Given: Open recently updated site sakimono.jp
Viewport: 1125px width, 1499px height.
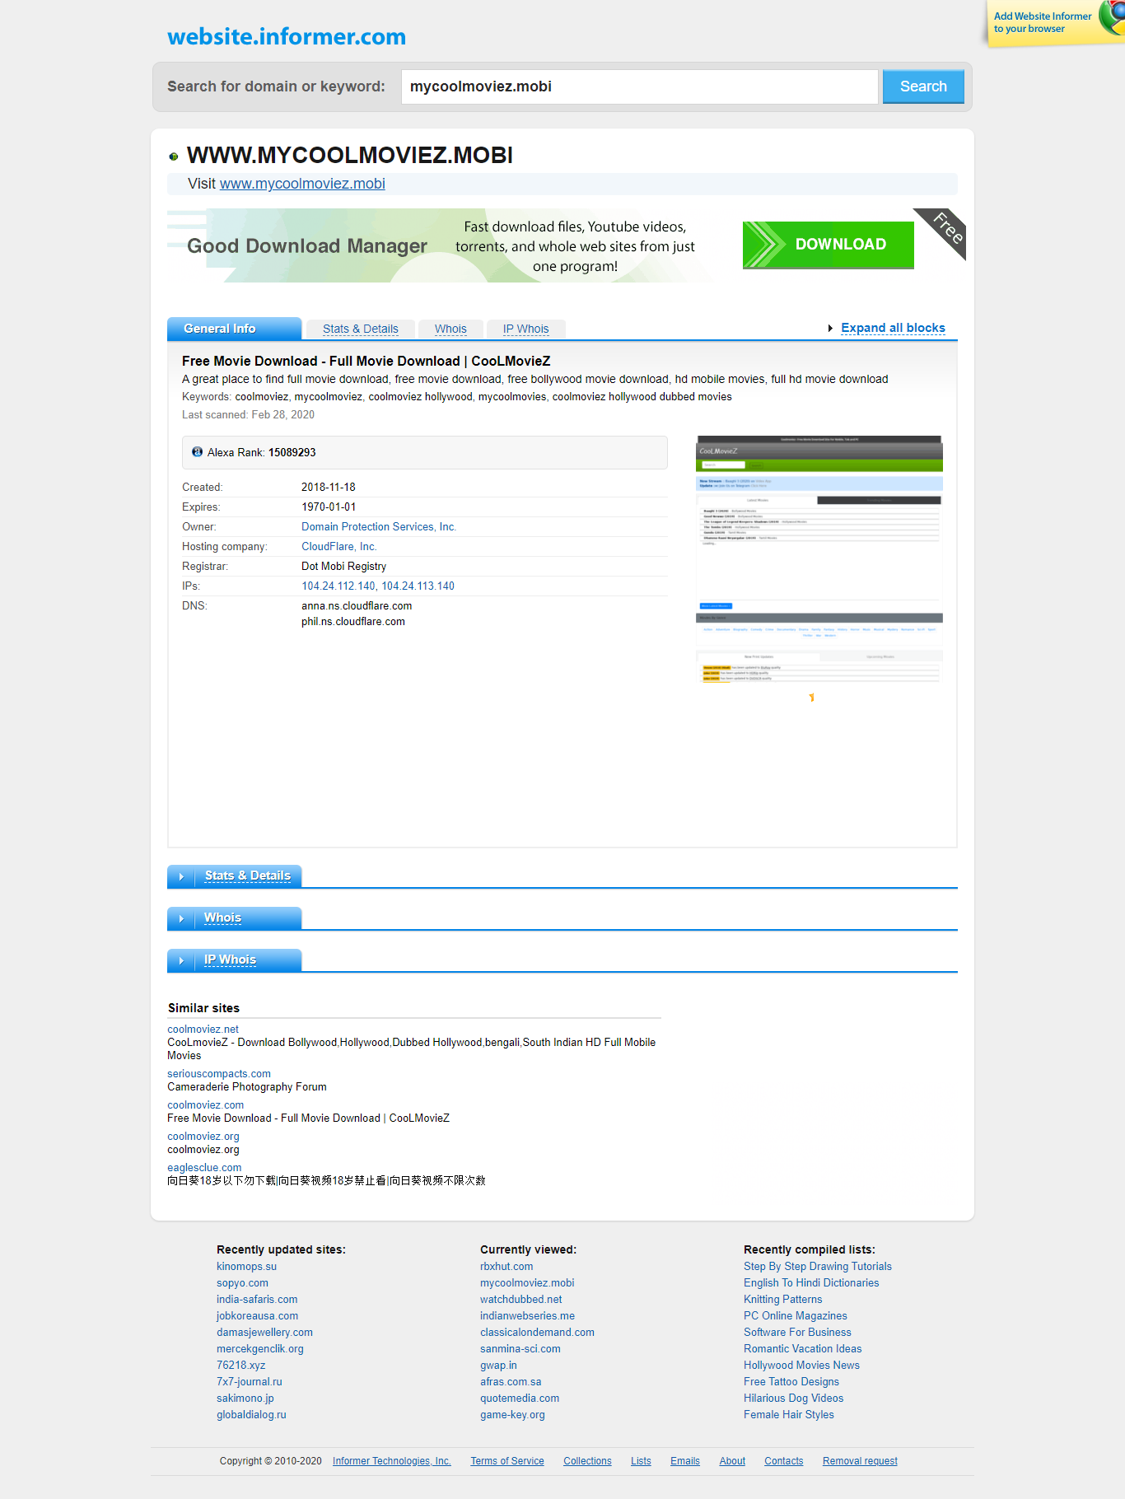Looking at the screenshot, I should click(245, 1399).
